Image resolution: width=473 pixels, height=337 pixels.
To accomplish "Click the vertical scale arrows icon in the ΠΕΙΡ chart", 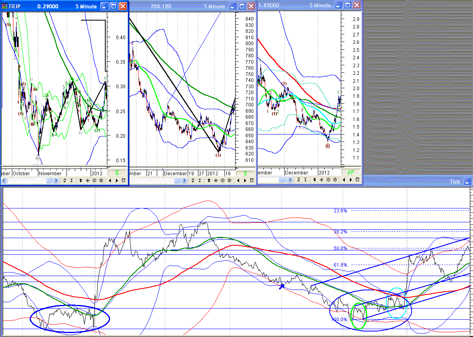I will click(x=80, y=180).
